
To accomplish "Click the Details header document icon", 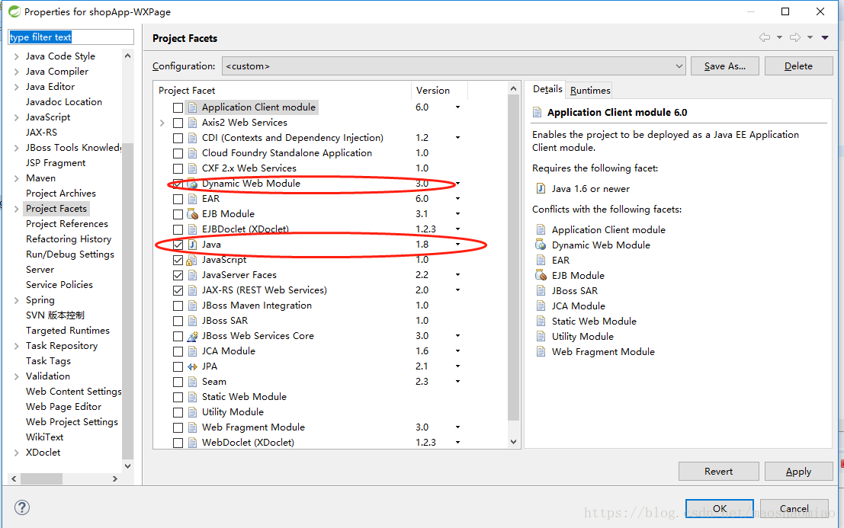I will 537,112.
